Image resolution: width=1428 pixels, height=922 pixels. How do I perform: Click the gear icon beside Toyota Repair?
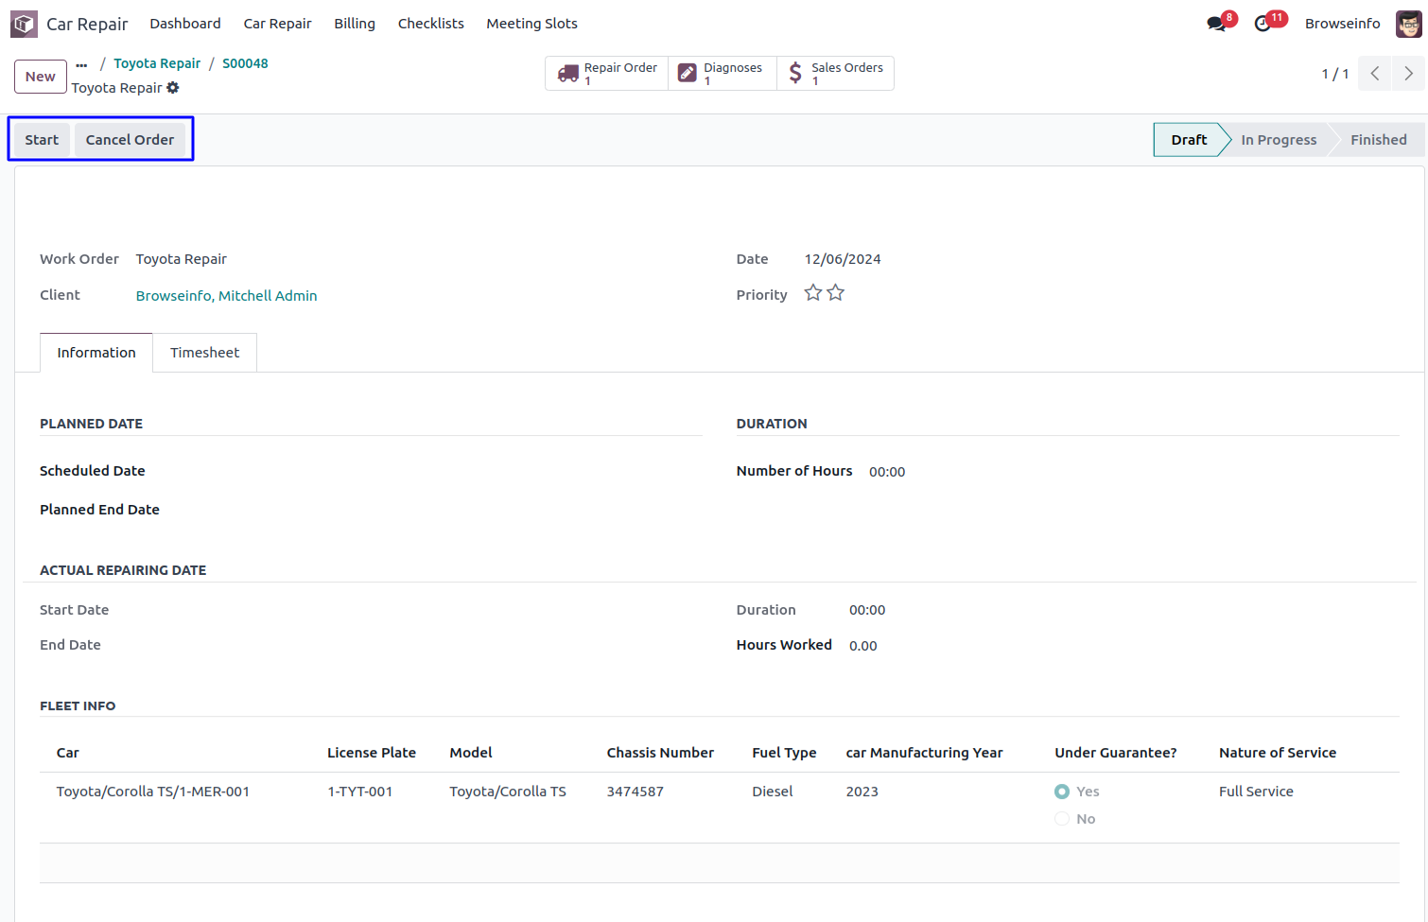coord(173,88)
